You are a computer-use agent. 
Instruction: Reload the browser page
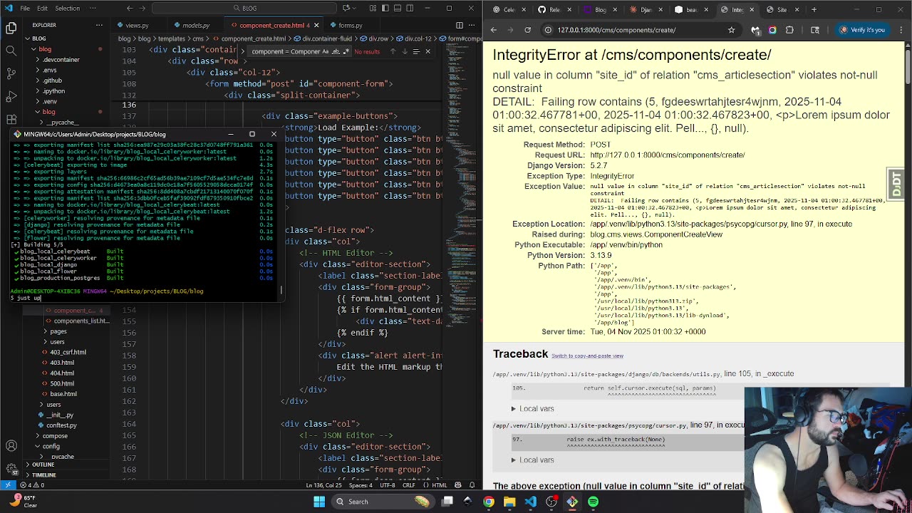[527, 30]
